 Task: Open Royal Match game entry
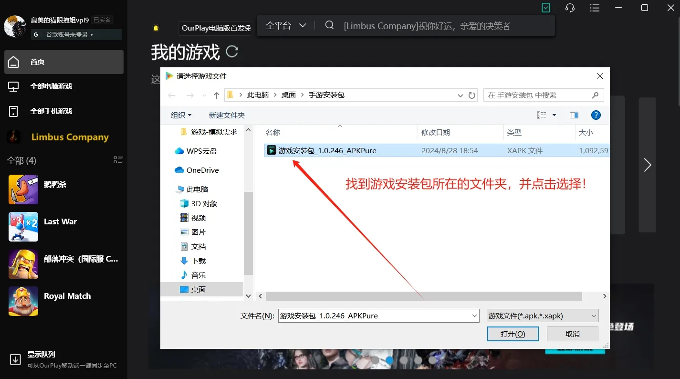pyautogui.click(x=64, y=301)
